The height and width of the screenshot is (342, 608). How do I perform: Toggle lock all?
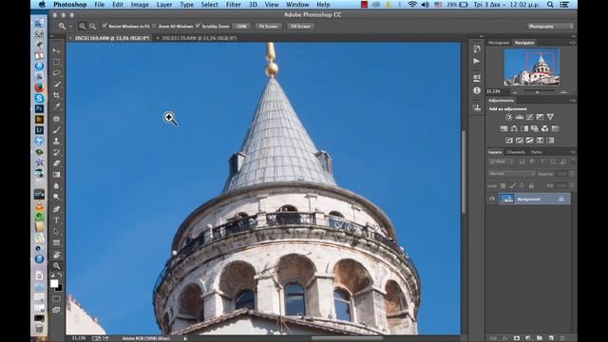pyautogui.click(x=531, y=186)
